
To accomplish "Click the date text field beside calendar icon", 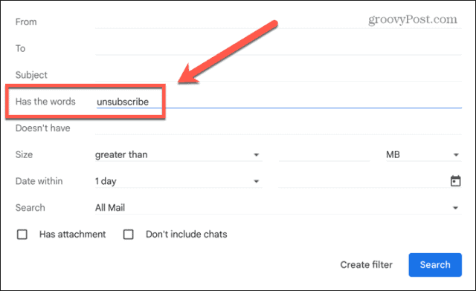I will (x=363, y=181).
